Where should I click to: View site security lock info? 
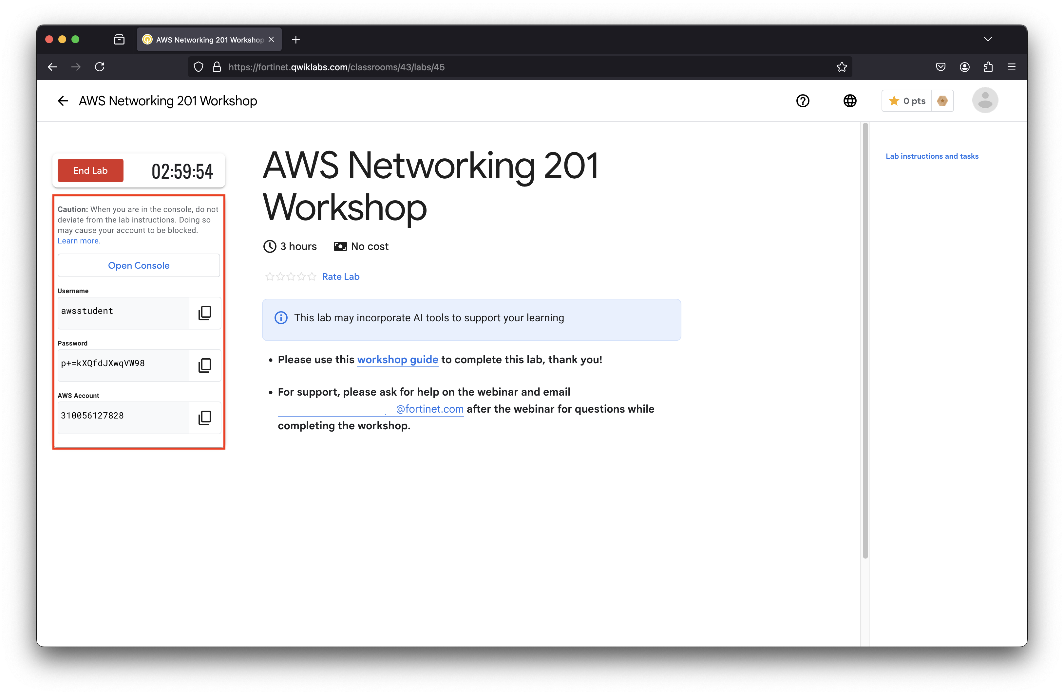217,67
